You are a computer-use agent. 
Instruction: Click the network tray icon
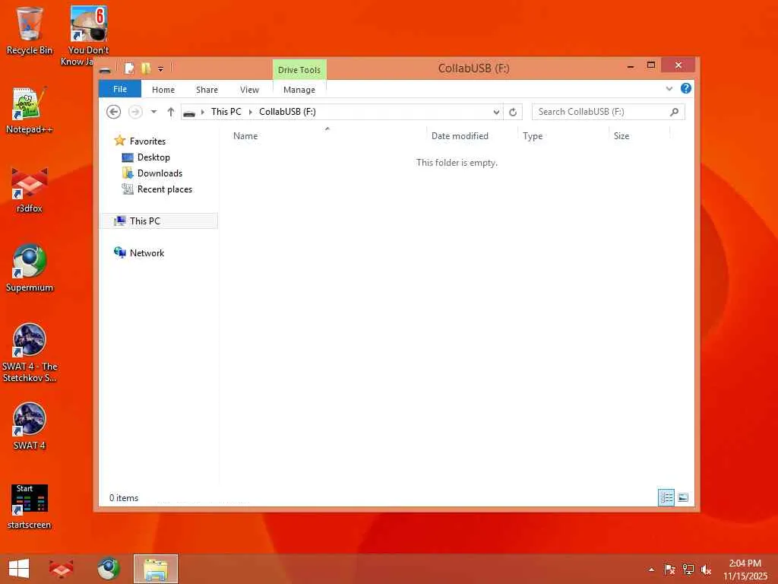click(688, 569)
